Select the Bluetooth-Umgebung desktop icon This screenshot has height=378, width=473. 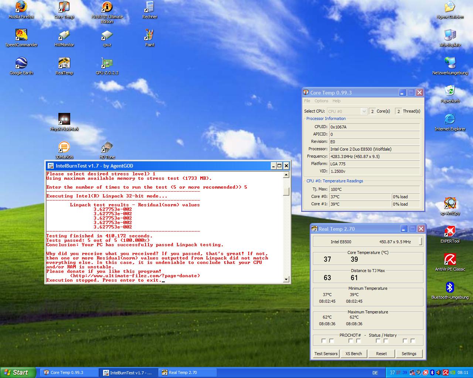[450, 291]
